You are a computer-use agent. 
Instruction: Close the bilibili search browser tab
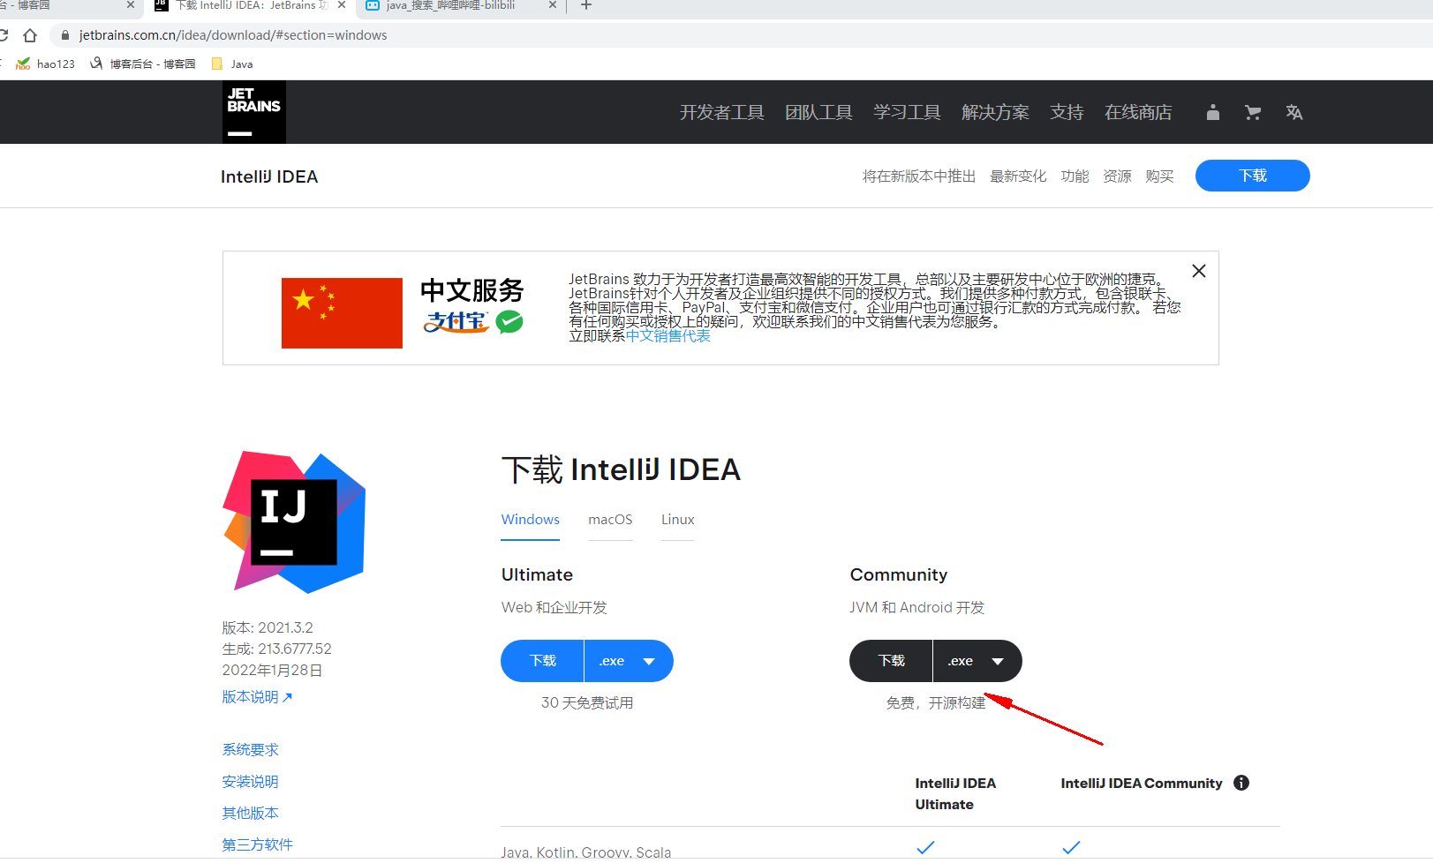point(553,5)
